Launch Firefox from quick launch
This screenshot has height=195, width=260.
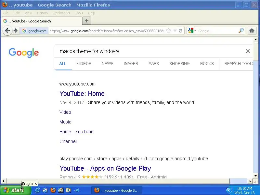click(x=53, y=190)
